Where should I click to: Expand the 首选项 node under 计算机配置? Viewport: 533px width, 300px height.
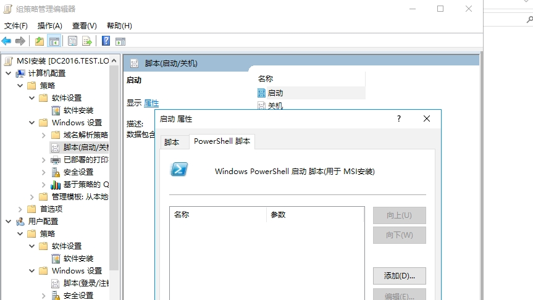pyautogui.click(x=20, y=209)
